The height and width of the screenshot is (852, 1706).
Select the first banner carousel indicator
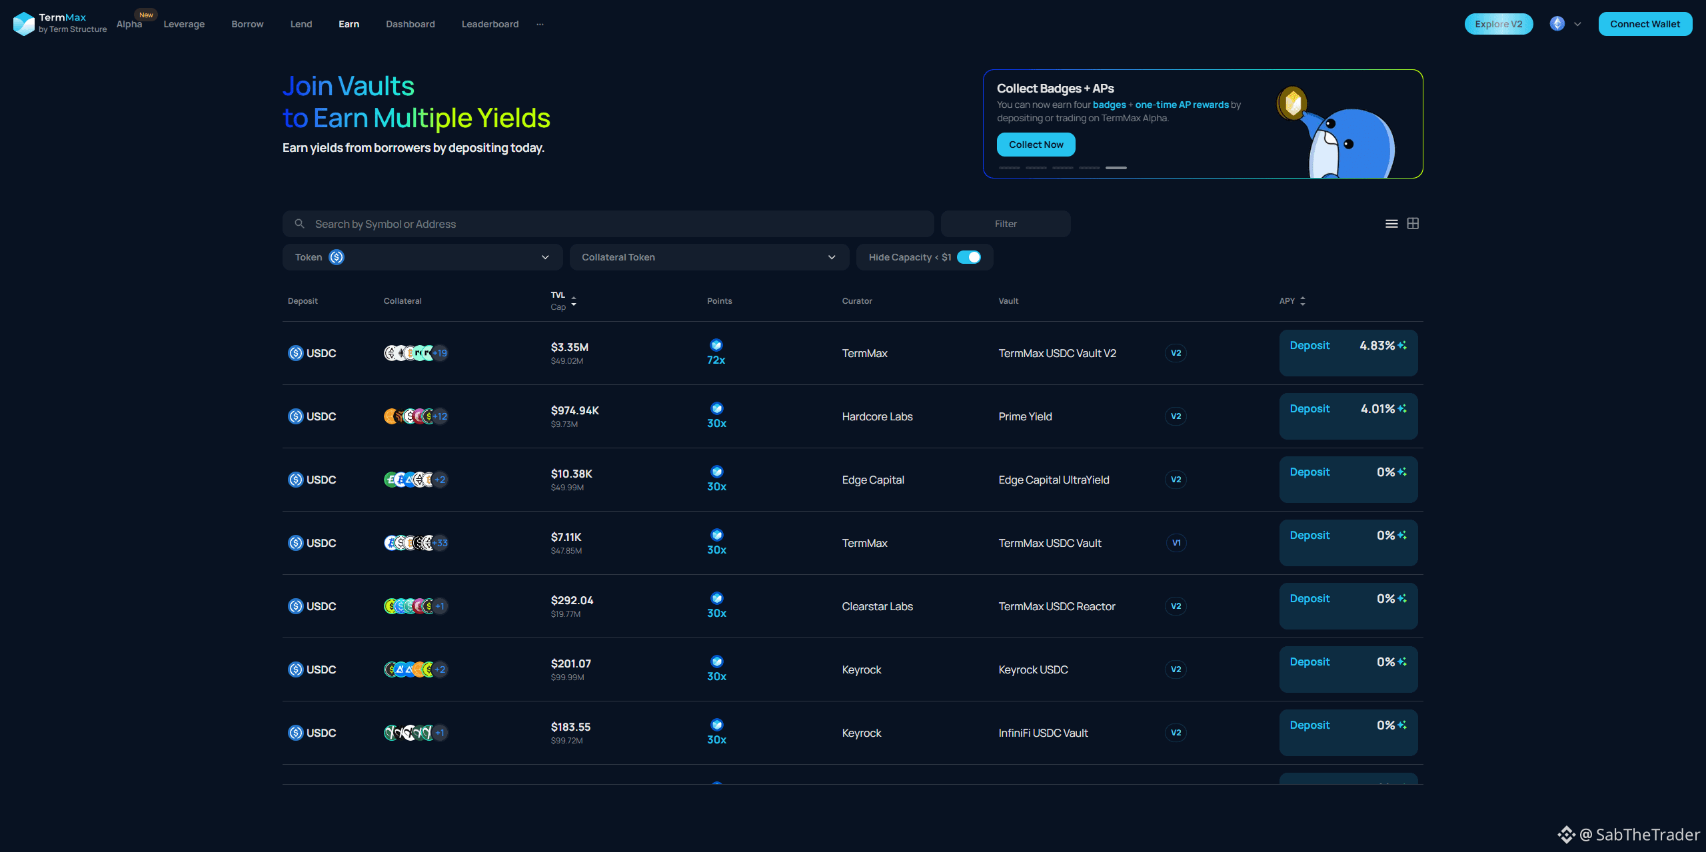point(1009,168)
